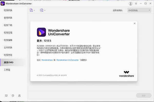Open the user account icon
This screenshot has width=154, height=102.
[x=131, y=4]
